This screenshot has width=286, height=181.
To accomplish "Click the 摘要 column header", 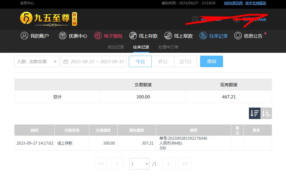I will click(x=194, y=130).
